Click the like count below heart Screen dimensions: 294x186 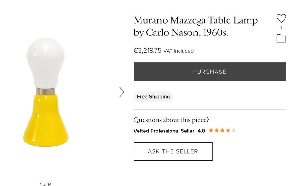(x=281, y=28)
